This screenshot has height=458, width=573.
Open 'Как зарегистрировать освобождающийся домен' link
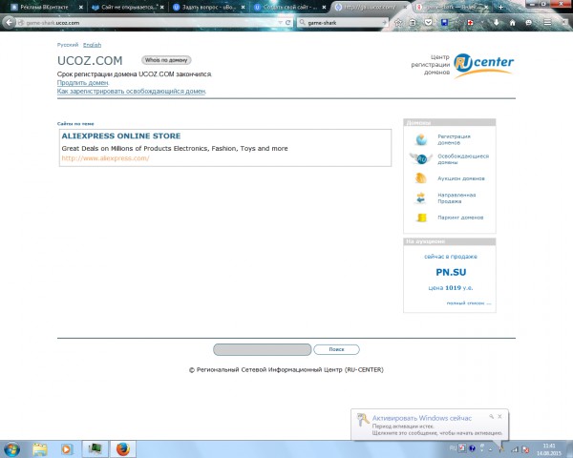(132, 92)
